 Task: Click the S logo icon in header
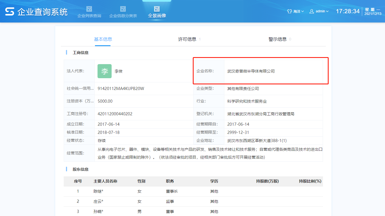[10, 12]
